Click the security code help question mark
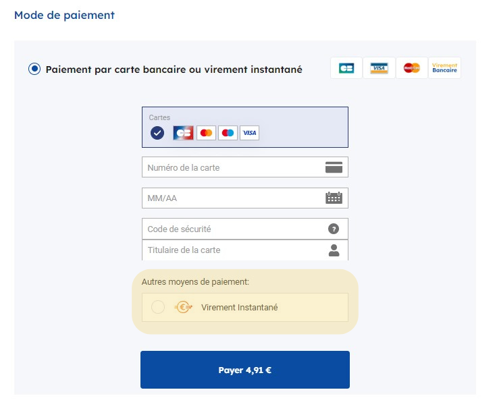The width and height of the screenshot is (495, 419). [333, 229]
